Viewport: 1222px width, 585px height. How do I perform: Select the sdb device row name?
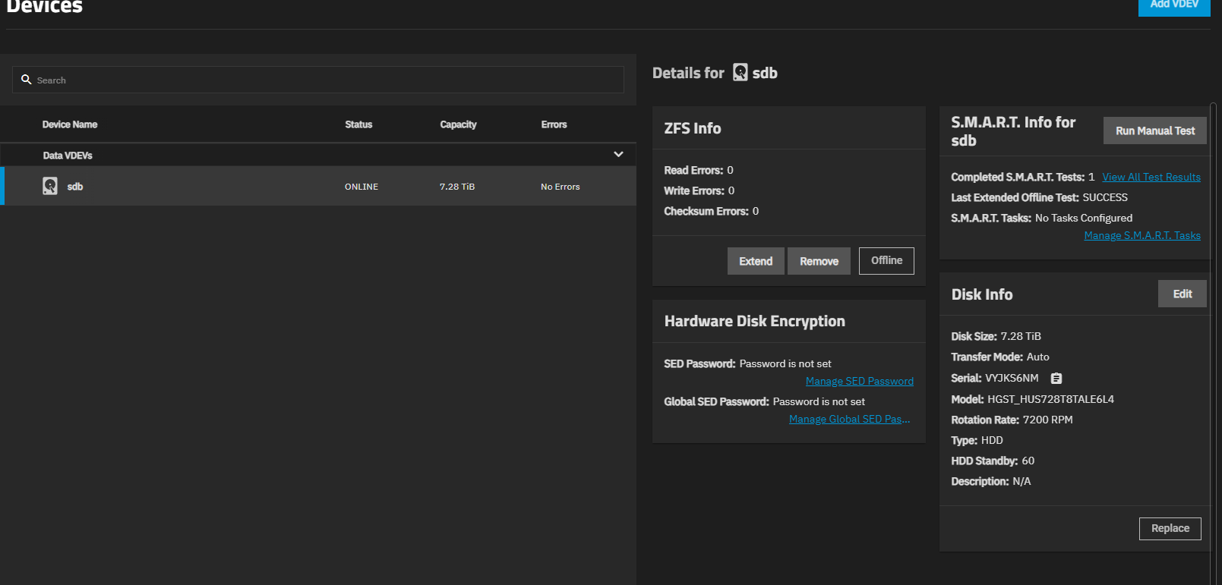tap(75, 187)
